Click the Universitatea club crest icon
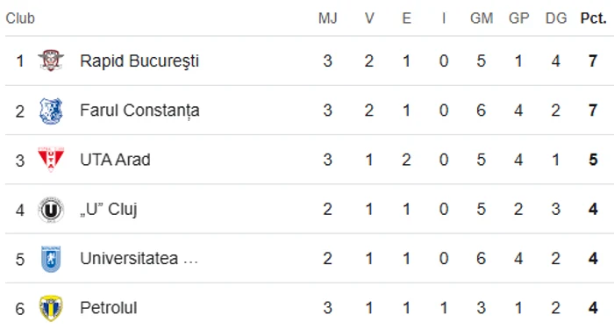The width and height of the screenshot is (614, 329). [x=51, y=259]
